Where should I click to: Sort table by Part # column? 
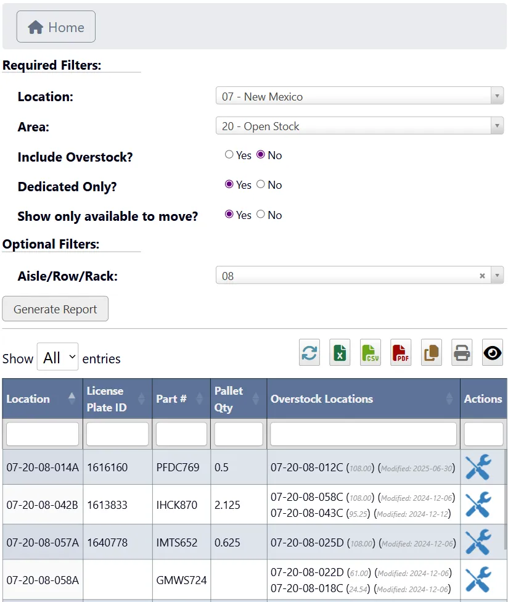coord(181,398)
